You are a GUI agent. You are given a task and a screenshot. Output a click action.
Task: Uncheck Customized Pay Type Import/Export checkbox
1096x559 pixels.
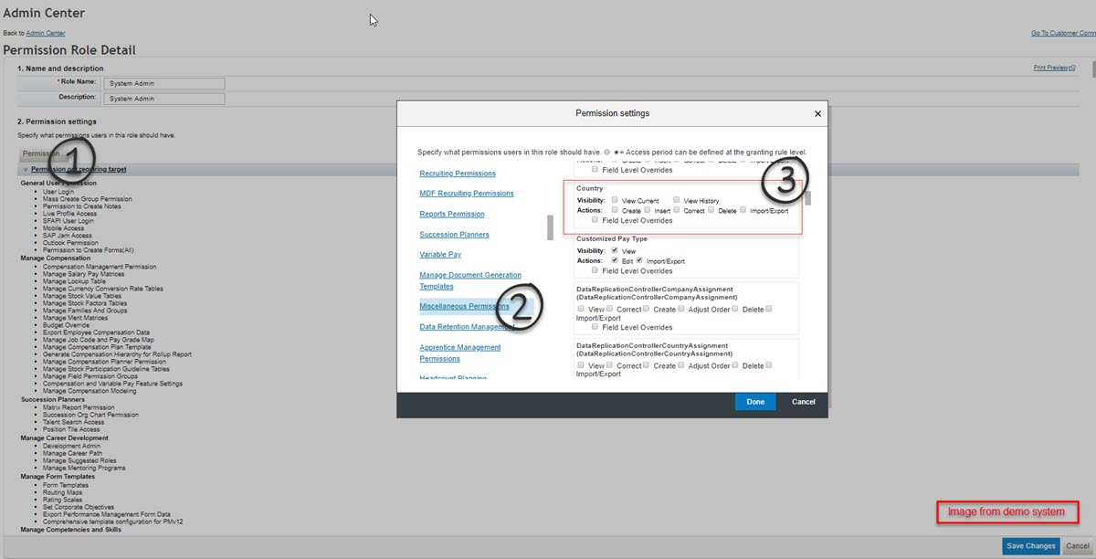pyautogui.click(x=639, y=260)
